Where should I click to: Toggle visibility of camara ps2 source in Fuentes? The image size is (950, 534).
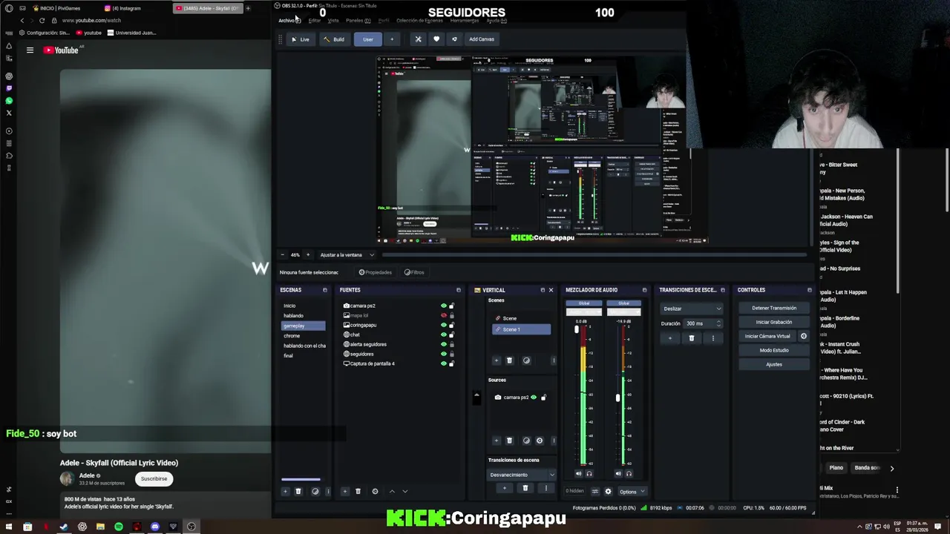pos(444,306)
